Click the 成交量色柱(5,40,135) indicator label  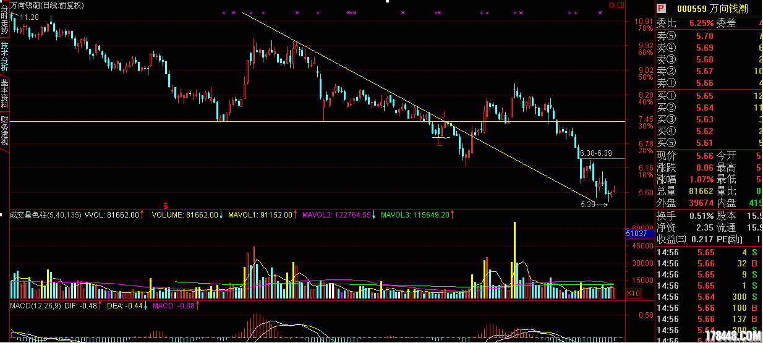click(45, 215)
